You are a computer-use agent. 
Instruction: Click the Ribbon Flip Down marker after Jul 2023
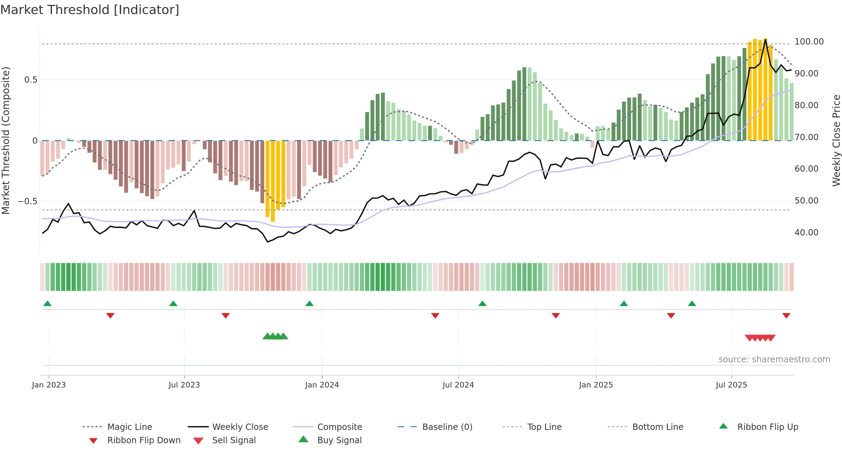pos(226,316)
